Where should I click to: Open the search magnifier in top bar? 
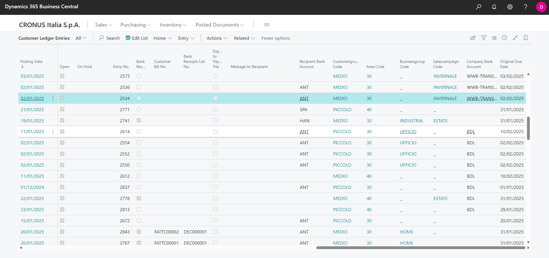478,7
